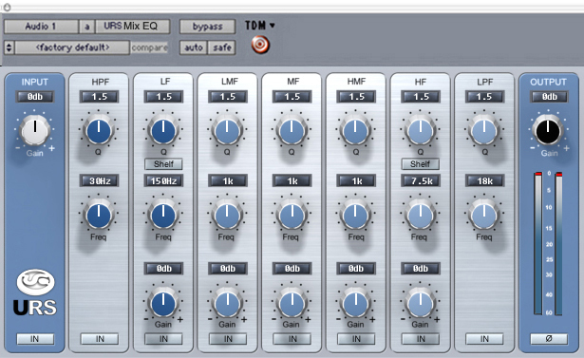Click the LF Gain knob
The height and width of the screenshot is (358, 584).
pyautogui.click(x=163, y=304)
